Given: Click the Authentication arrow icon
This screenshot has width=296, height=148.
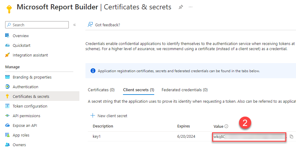Looking at the screenshot, I should click(x=7, y=87).
